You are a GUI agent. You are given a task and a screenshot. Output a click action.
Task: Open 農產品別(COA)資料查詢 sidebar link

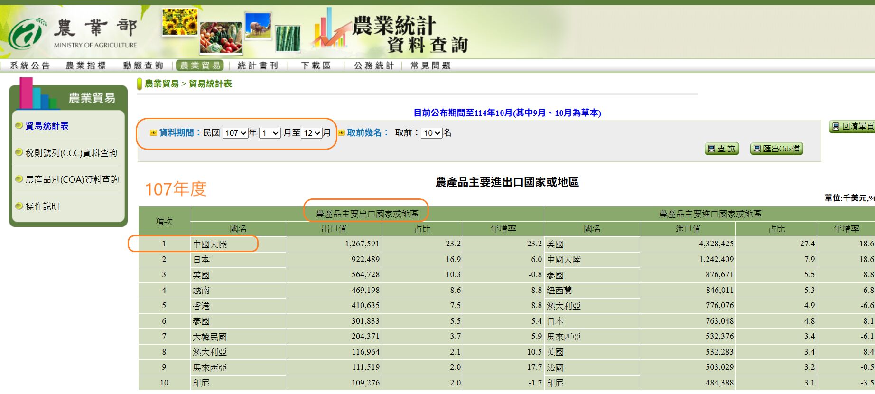click(x=72, y=179)
